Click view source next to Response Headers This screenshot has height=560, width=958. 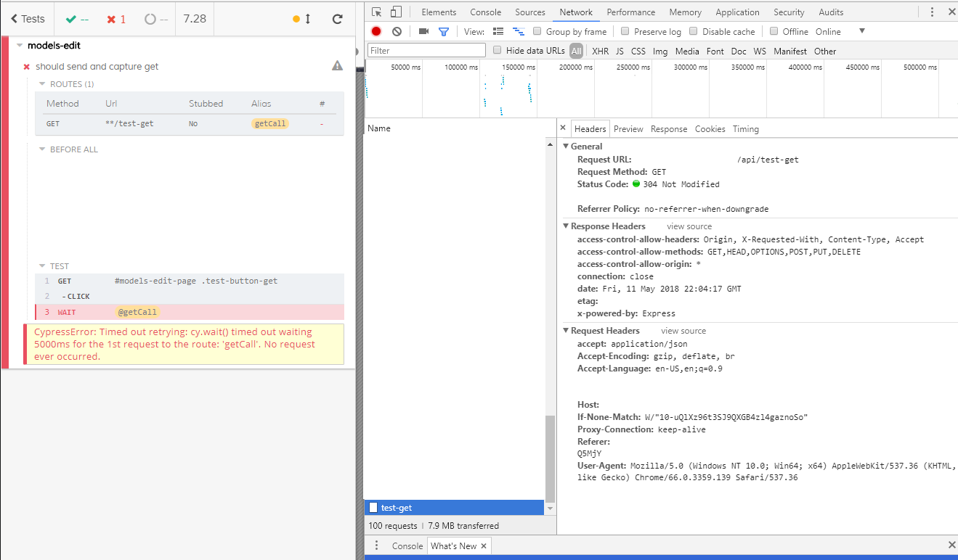tap(689, 226)
